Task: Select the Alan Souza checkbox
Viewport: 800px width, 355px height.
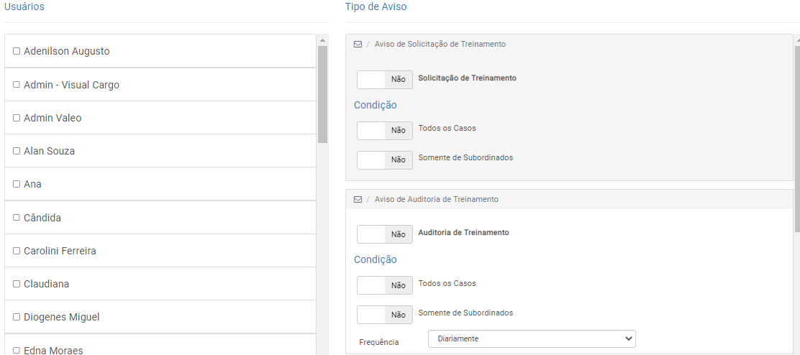Action: click(17, 151)
